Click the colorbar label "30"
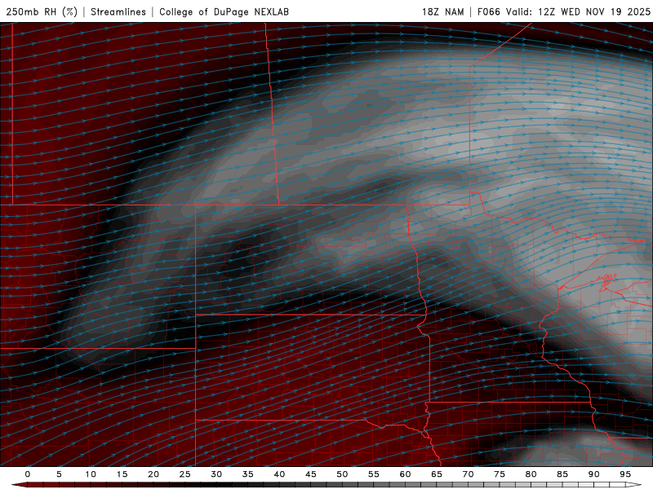Viewport: 653px width, 489px height. pos(216,474)
